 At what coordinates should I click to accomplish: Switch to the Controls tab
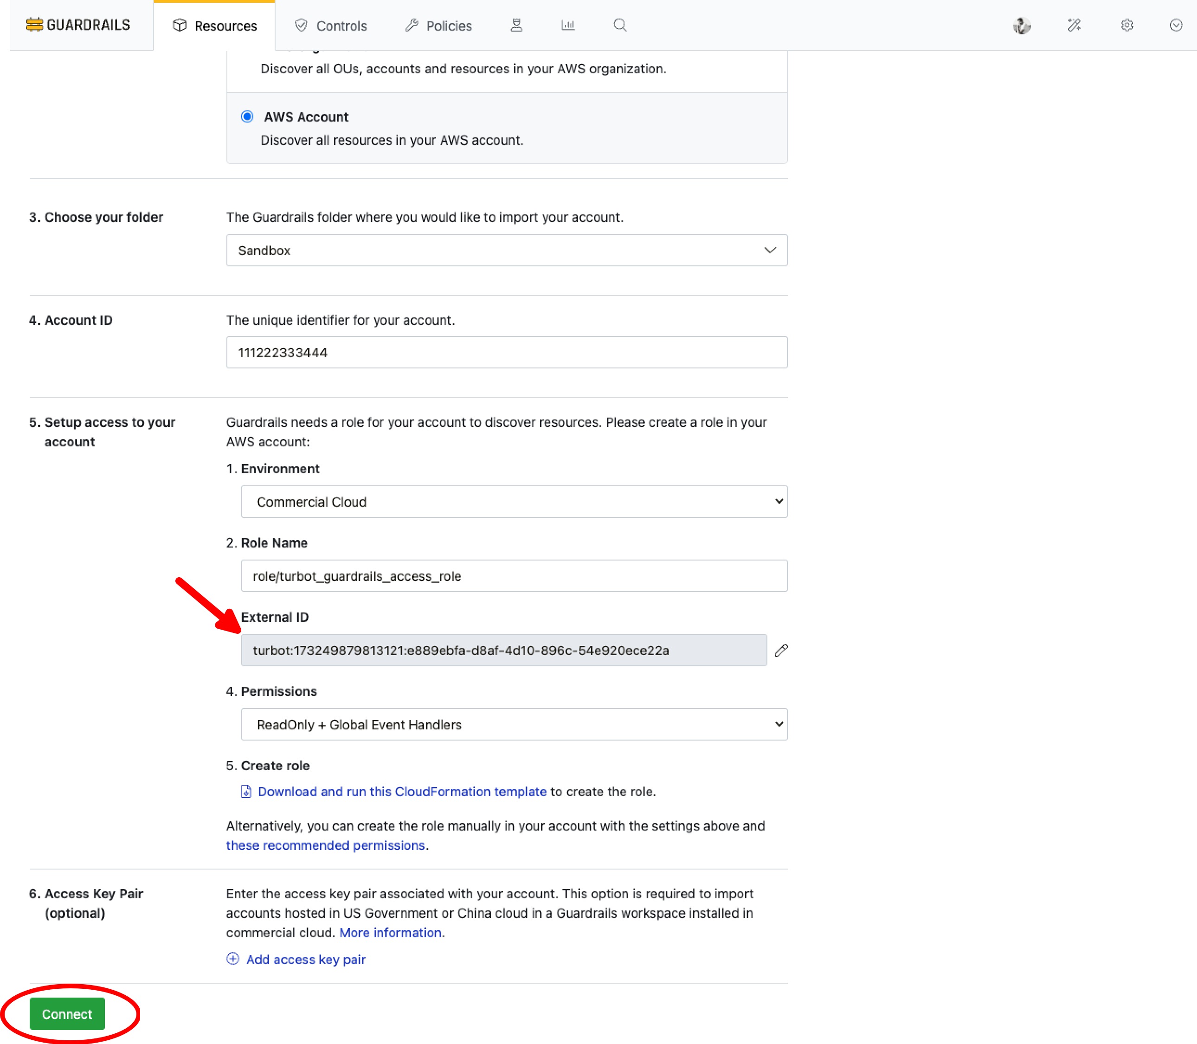pos(330,26)
